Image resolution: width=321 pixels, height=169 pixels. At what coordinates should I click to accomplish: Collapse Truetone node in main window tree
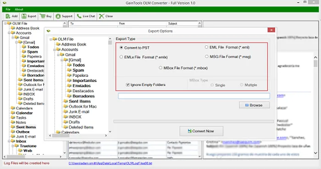coord(13,146)
